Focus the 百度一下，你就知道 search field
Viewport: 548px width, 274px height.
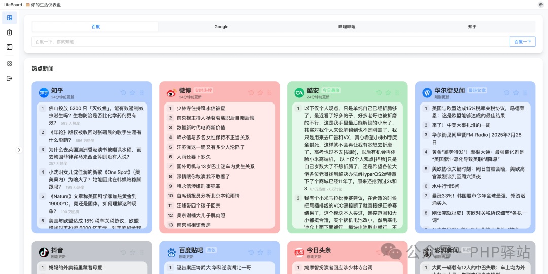[x=271, y=42]
